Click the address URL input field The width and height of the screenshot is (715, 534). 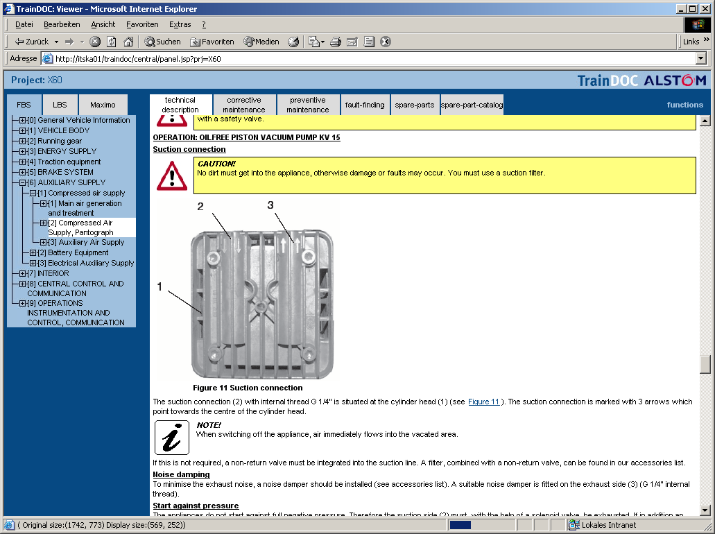pyautogui.click(x=368, y=58)
